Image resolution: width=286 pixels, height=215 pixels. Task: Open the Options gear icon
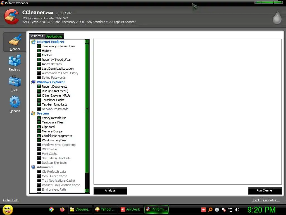(x=15, y=102)
